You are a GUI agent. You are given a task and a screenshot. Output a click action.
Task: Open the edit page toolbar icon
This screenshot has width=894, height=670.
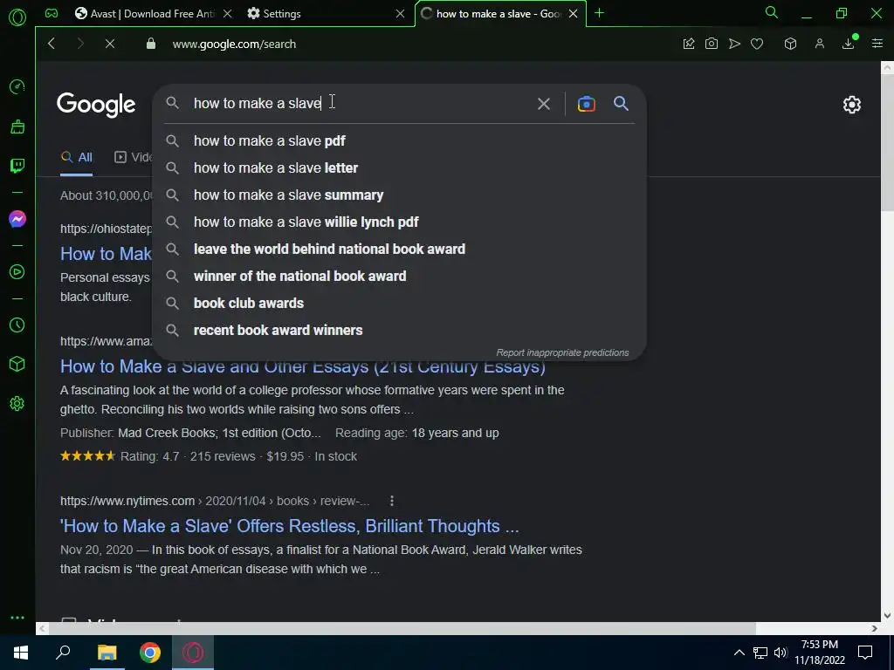point(689,44)
